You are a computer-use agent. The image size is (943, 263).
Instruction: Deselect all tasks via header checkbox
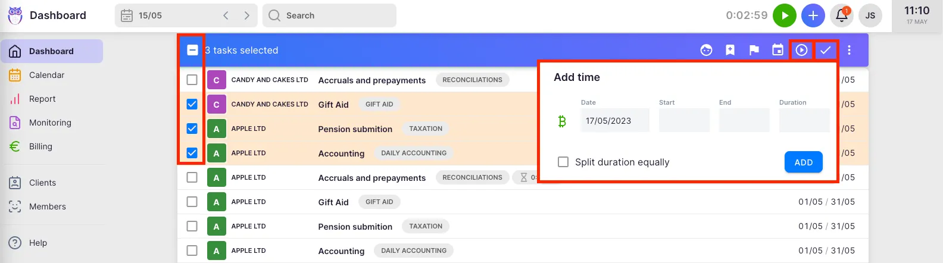click(x=192, y=51)
